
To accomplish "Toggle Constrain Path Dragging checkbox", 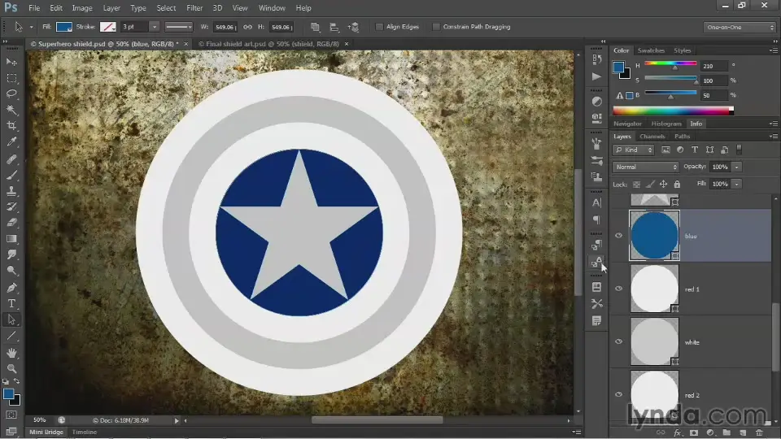I will coord(436,27).
